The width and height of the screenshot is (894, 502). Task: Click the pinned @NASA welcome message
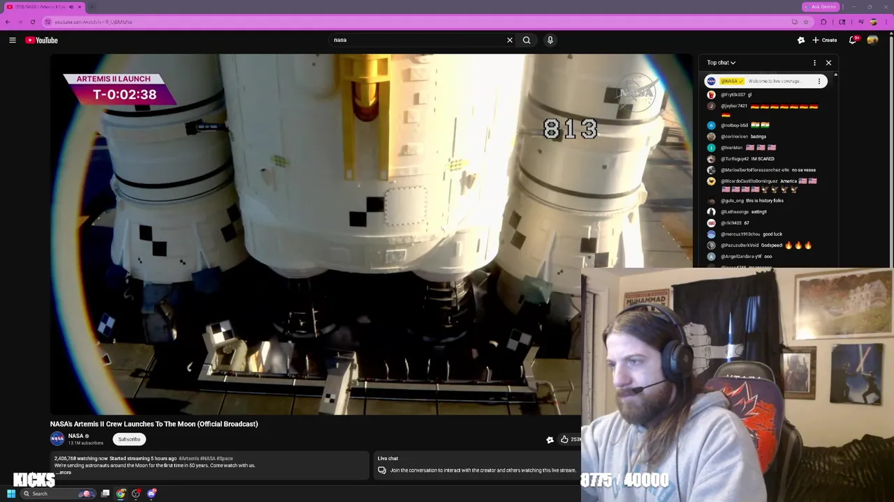point(765,81)
